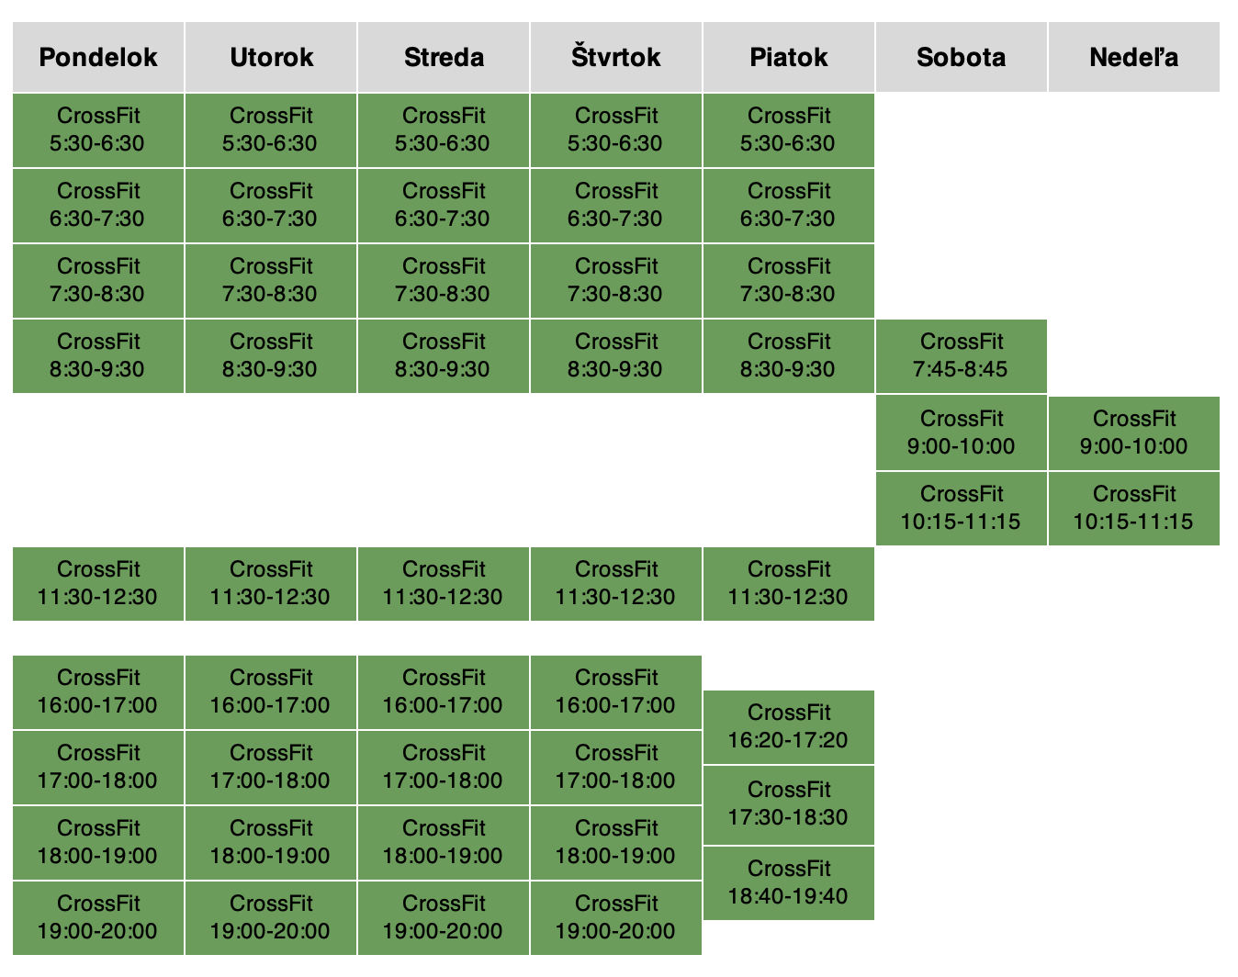Select Friday CrossFit 17:30-18:30 slot

789,805
